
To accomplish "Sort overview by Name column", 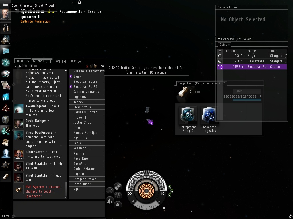I will click(x=257, y=51).
